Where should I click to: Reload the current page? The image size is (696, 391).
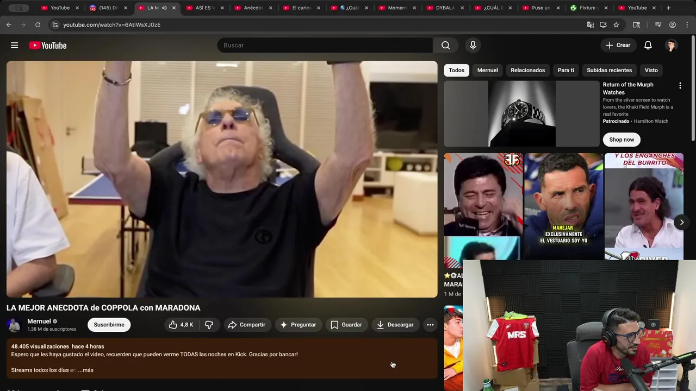pos(38,24)
